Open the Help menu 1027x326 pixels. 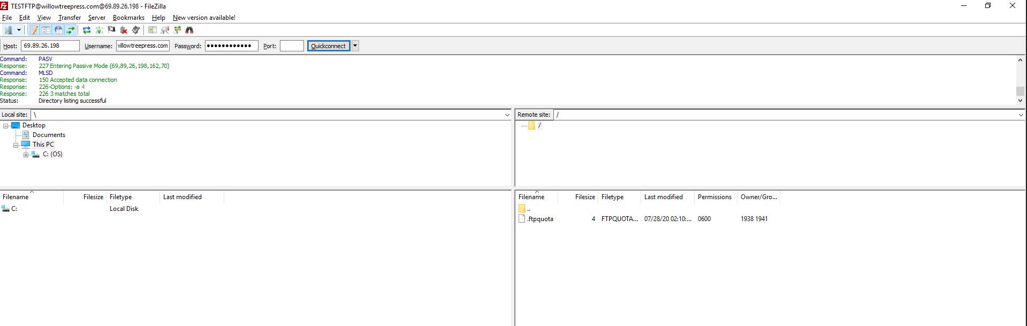[158, 18]
